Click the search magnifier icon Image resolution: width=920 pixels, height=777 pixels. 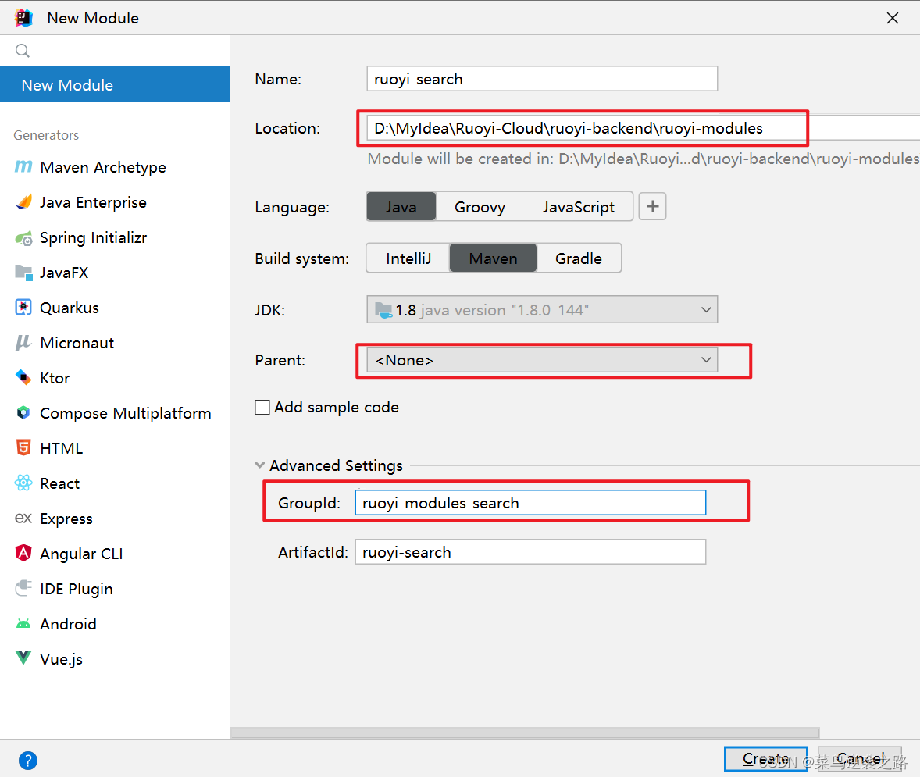(x=23, y=51)
